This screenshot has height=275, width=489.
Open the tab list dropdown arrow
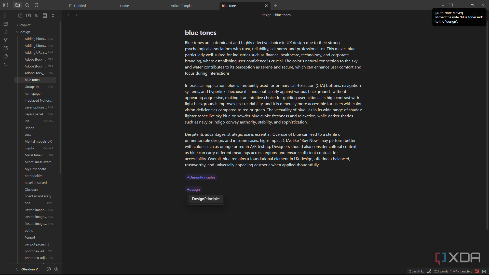pyautogui.click(x=443, y=5)
